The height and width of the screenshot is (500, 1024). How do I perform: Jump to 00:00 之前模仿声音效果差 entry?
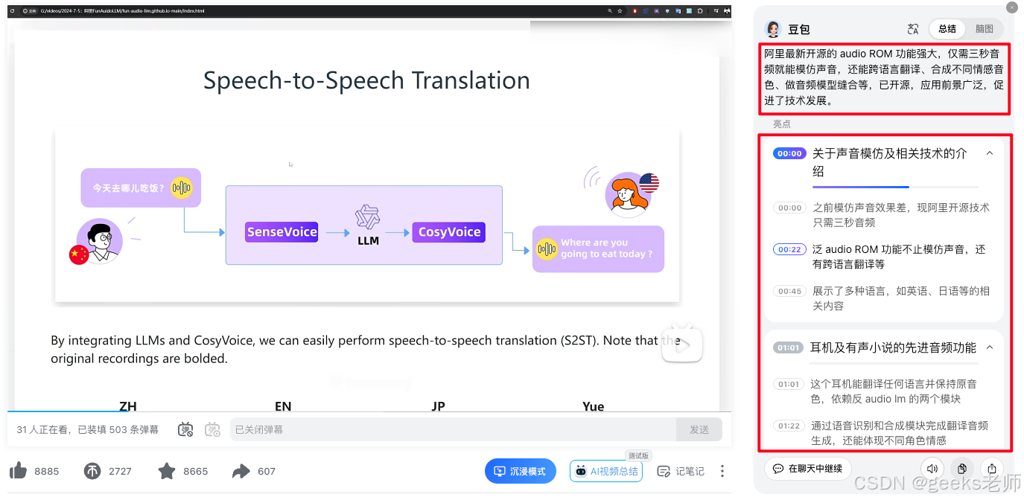pyautogui.click(x=789, y=208)
